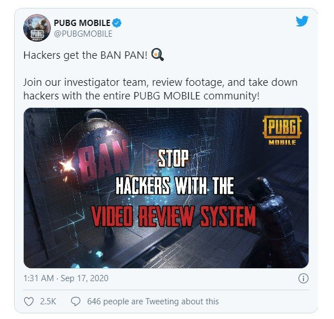Click the frying pan emoji
The image size is (334, 319).
coord(158,55)
